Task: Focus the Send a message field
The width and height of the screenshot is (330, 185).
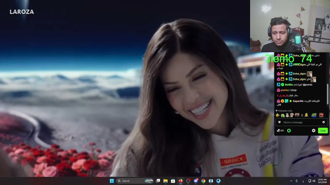Action: pyautogui.click(x=302, y=122)
